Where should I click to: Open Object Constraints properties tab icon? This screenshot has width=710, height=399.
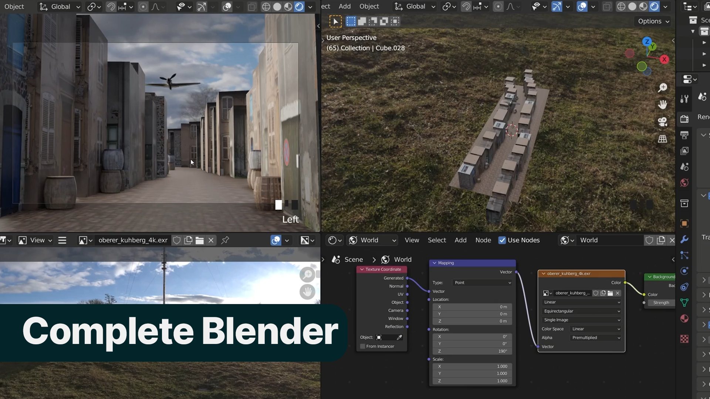click(x=684, y=287)
